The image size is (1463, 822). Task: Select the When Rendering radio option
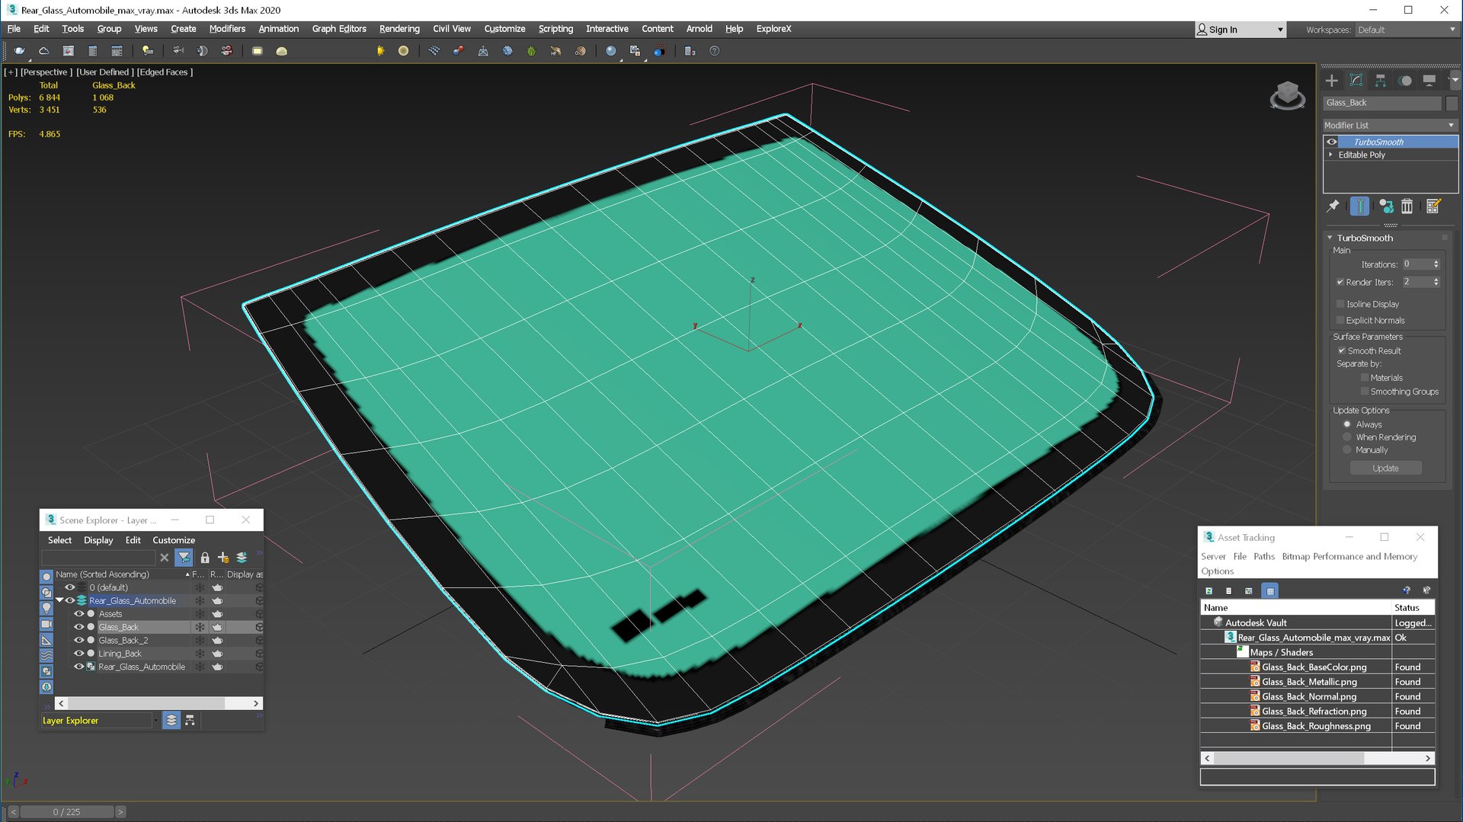click(1347, 437)
